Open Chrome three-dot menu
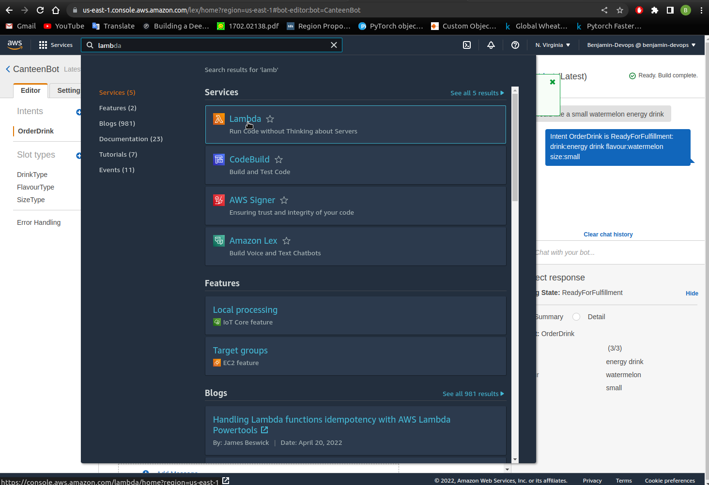 [701, 10]
